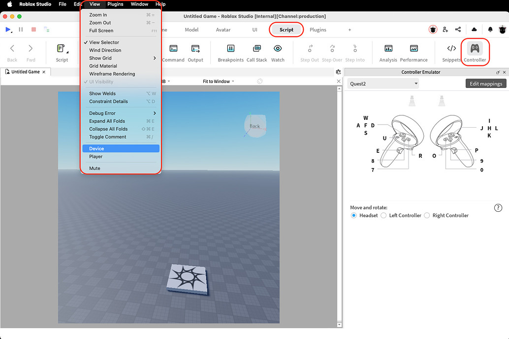This screenshot has width=509, height=339.
Task: Switch to the Model tab
Action: tap(191, 29)
